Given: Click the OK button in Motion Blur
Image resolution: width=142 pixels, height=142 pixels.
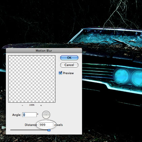Looking at the screenshot, I should [x=69, y=58].
